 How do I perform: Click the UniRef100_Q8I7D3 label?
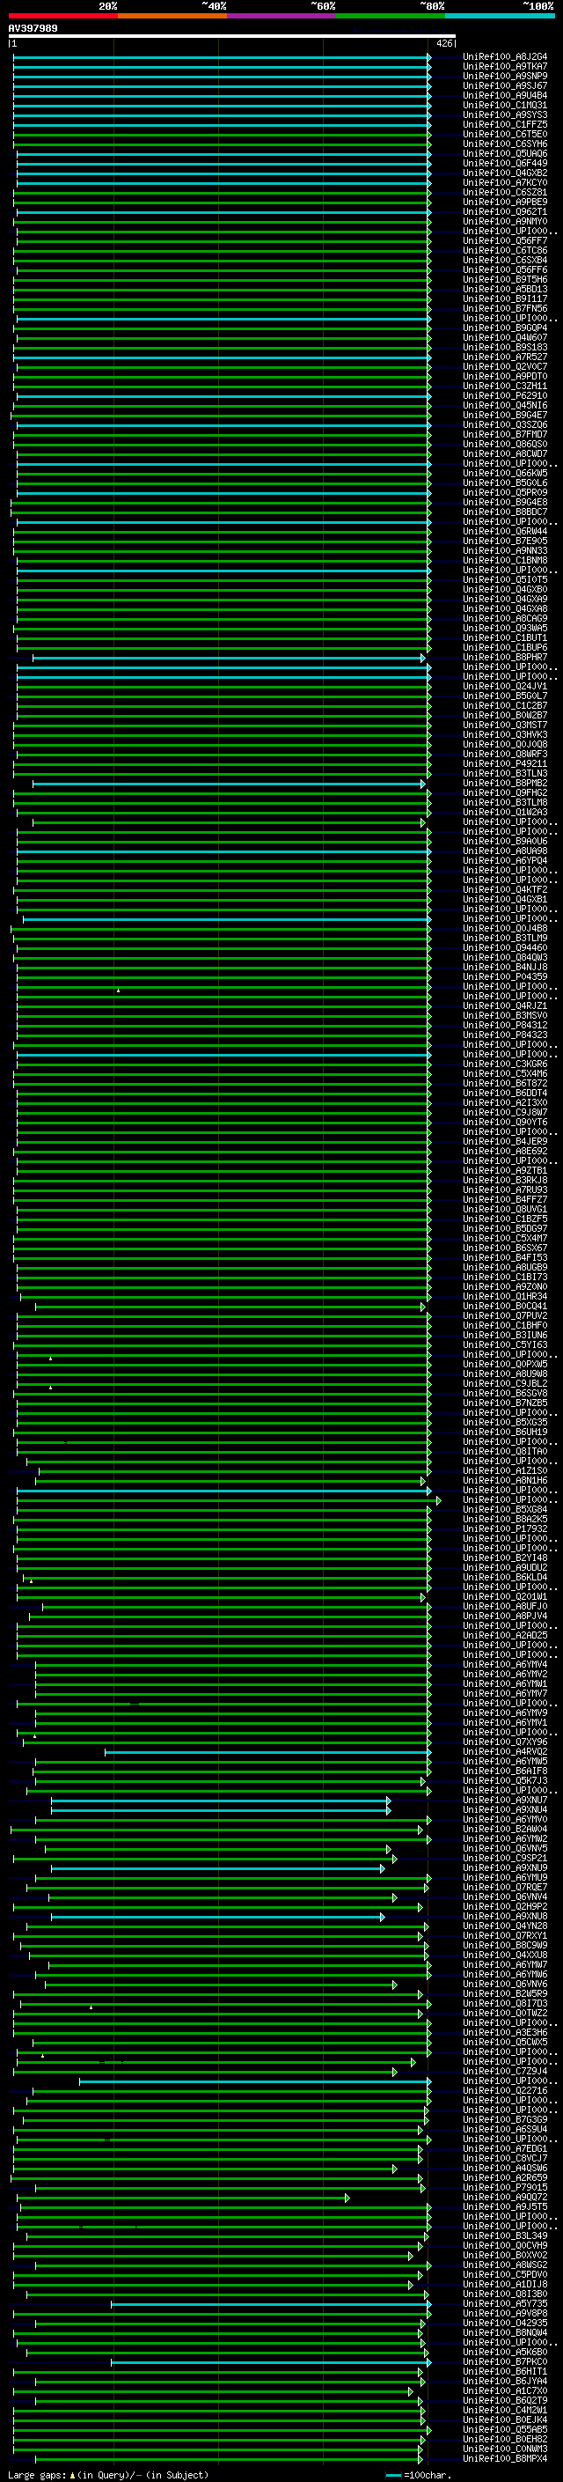click(x=505, y=2003)
